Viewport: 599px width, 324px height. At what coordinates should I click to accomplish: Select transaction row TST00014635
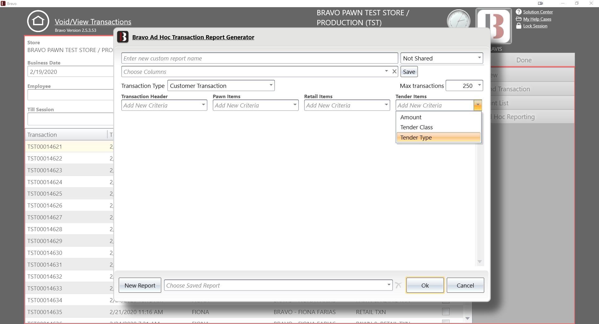point(244,312)
